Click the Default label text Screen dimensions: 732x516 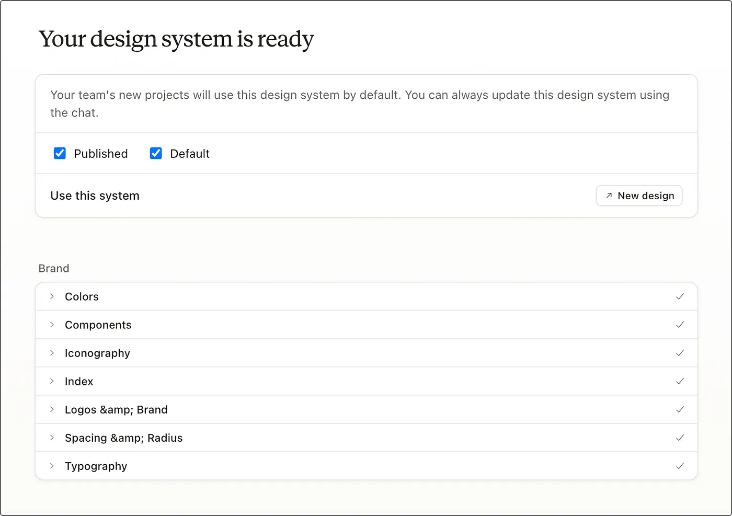tap(190, 154)
